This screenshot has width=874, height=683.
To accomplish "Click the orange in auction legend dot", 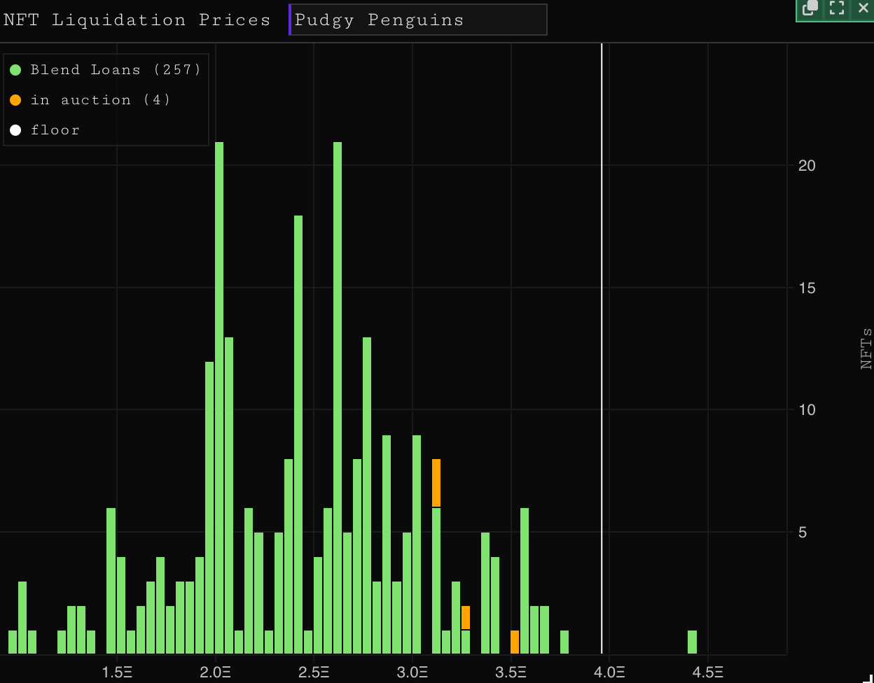I will coord(15,100).
